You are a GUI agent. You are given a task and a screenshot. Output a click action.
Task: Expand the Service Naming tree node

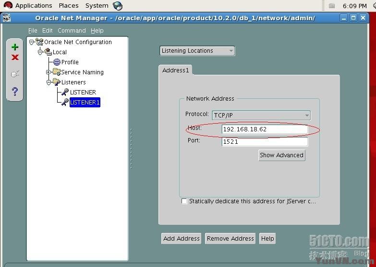(49, 72)
